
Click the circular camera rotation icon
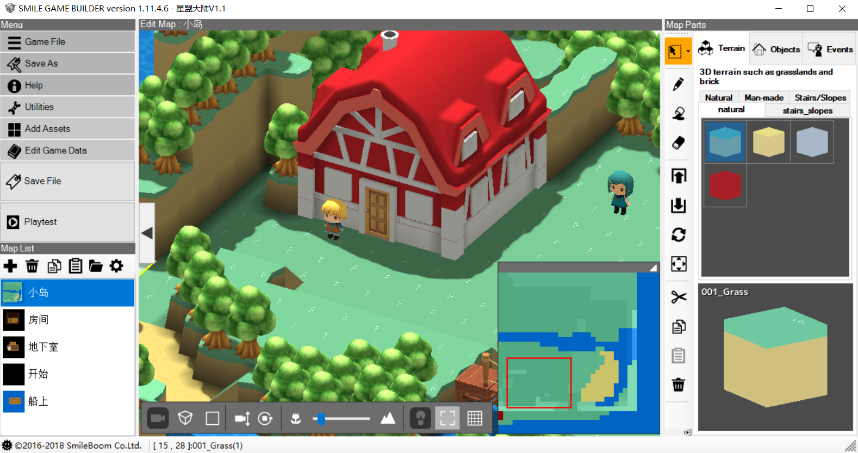265,418
